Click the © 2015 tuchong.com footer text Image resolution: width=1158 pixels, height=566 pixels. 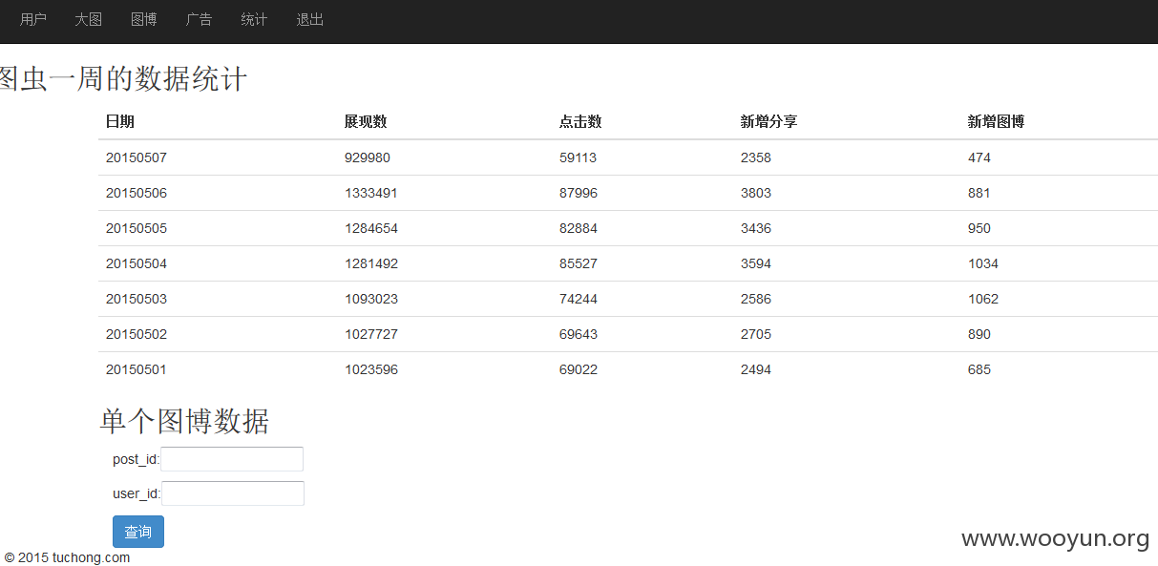67,557
